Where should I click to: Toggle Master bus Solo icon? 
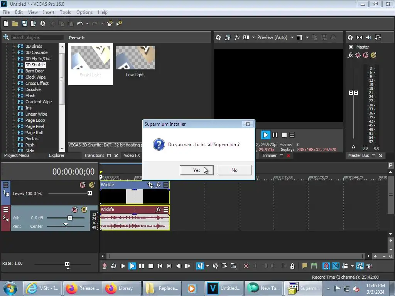point(373,55)
